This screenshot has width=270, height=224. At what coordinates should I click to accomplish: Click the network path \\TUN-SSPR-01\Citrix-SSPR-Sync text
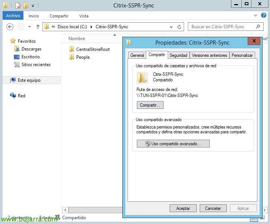click(167, 95)
